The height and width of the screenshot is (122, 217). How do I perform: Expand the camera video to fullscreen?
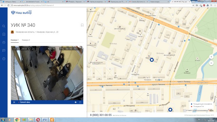[x=80, y=102]
